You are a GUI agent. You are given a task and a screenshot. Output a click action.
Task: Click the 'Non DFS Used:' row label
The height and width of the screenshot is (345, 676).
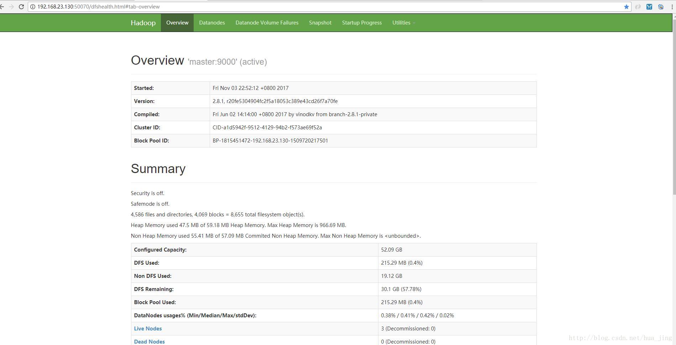coord(152,276)
